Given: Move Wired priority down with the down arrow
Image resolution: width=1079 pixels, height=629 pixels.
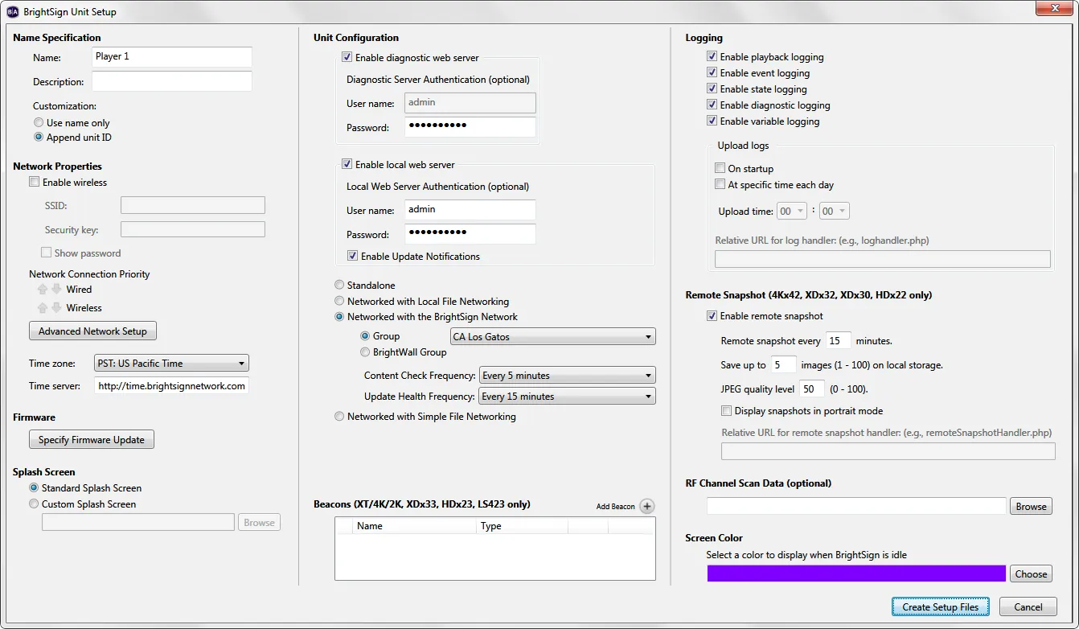Looking at the screenshot, I should [56, 290].
